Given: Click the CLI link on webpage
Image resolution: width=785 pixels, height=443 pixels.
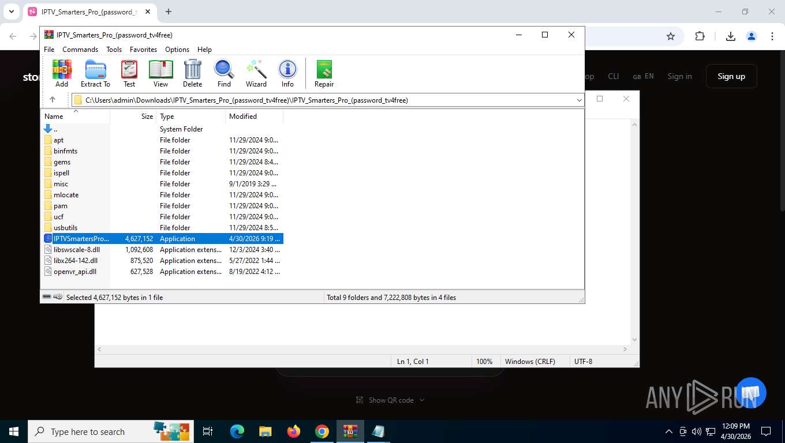Looking at the screenshot, I should pos(614,76).
